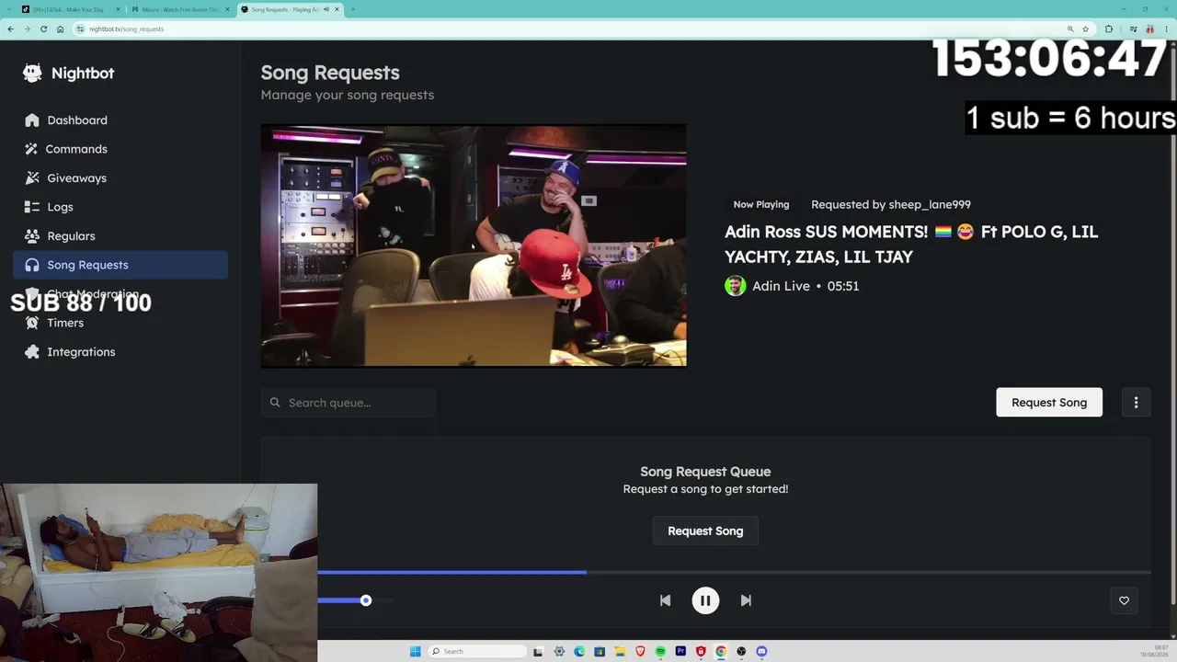Open Commands from the sidebar

pyautogui.click(x=120, y=149)
